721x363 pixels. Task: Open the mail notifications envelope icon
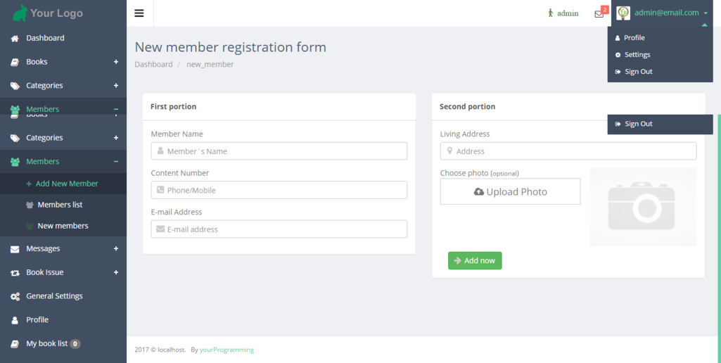click(599, 13)
